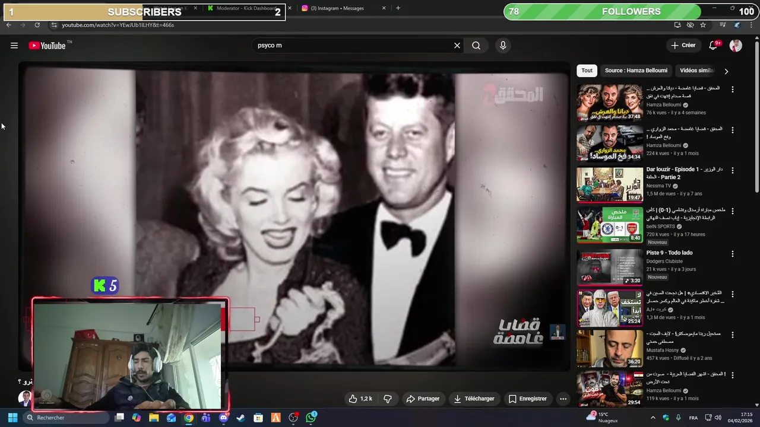Image resolution: width=760 pixels, height=427 pixels.
Task: Launch Copilot from taskbar
Action: click(x=137, y=418)
